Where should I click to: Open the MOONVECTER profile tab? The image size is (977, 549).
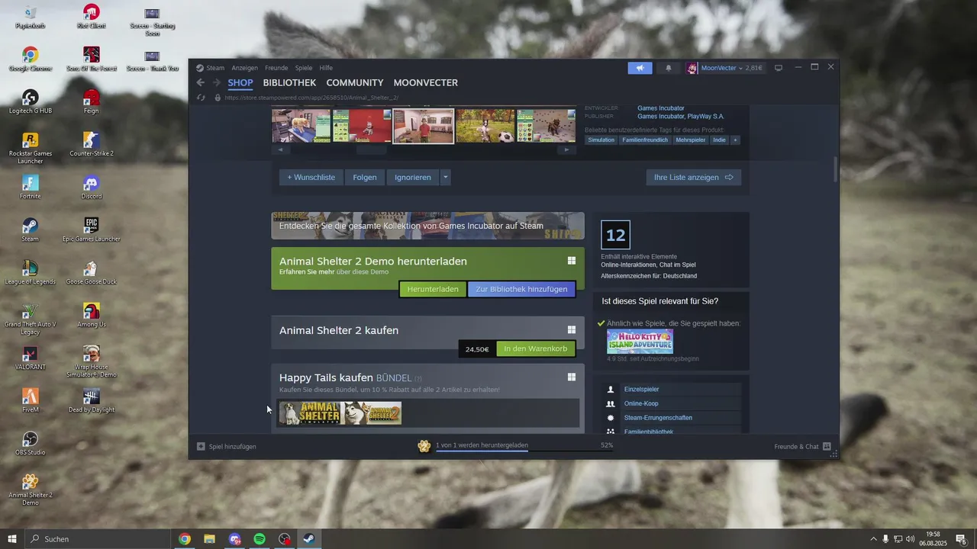[x=426, y=83]
